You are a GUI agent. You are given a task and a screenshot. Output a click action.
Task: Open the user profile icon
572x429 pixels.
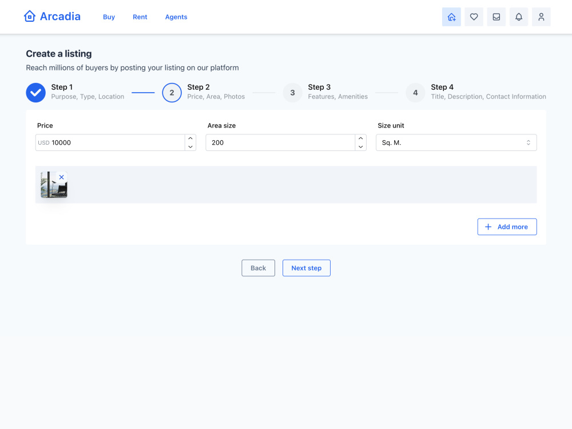click(541, 17)
